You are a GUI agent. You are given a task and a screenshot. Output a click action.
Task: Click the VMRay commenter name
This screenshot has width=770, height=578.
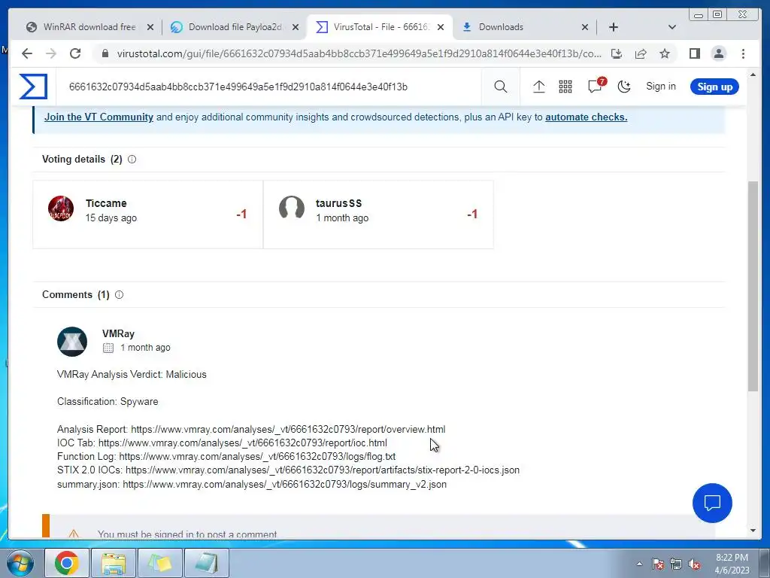[x=118, y=333]
